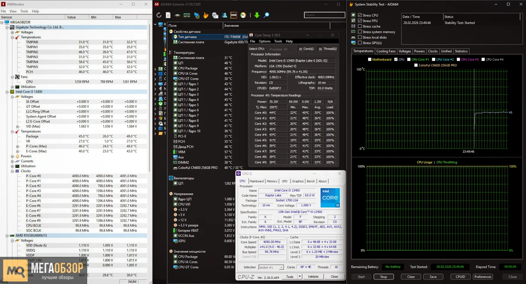Disable the Stress FPU checkbox

point(360,21)
